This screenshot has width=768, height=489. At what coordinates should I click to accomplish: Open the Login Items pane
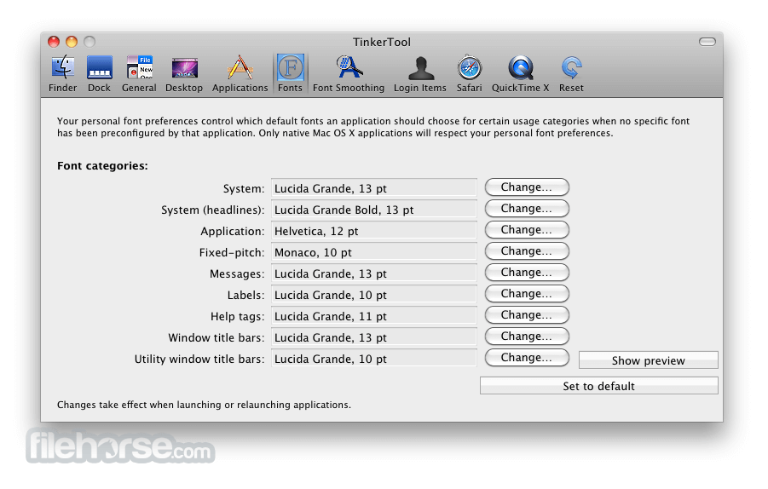tap(420, 73)
